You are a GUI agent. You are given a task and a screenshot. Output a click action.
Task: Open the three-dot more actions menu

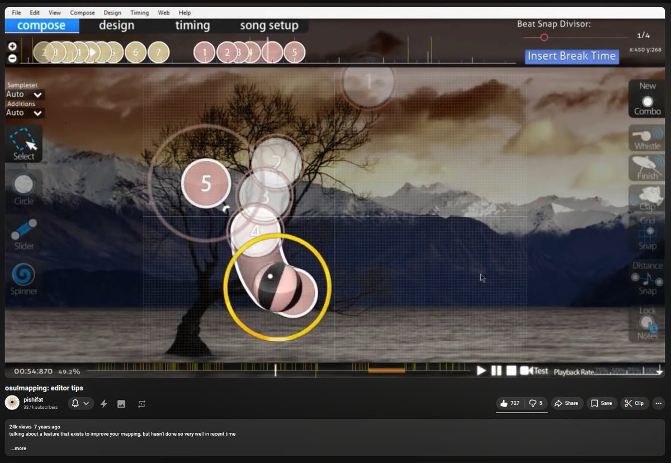pos(658,403)
